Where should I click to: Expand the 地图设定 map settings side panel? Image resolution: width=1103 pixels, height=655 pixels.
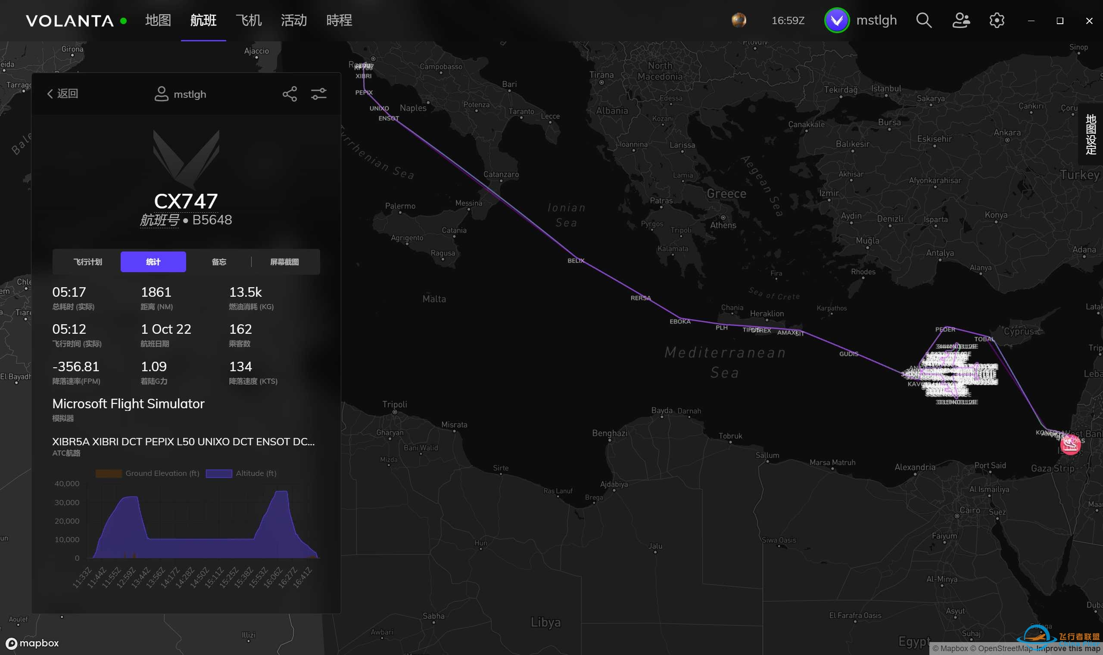coord(1091,134)
